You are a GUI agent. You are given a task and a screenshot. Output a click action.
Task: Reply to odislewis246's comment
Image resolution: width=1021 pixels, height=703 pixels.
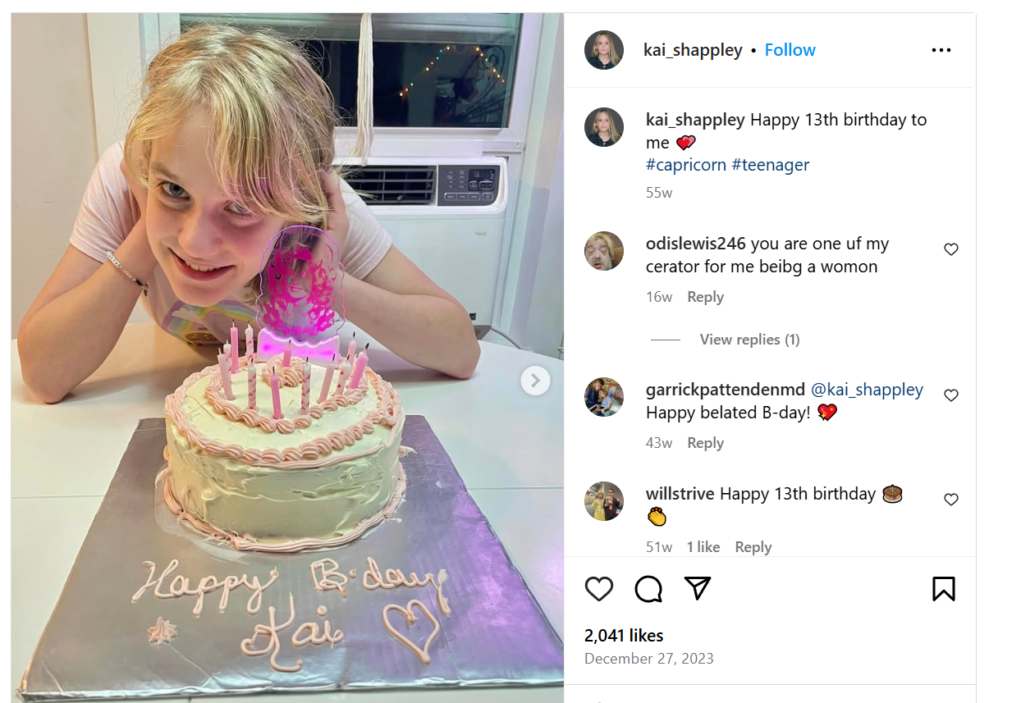click(705, 297)
